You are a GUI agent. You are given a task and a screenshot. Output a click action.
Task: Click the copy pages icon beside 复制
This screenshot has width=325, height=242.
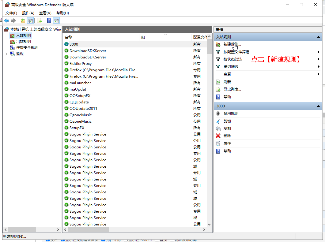(218, 128)
